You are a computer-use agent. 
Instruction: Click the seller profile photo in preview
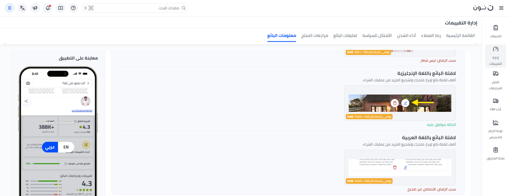pos(85,101)
